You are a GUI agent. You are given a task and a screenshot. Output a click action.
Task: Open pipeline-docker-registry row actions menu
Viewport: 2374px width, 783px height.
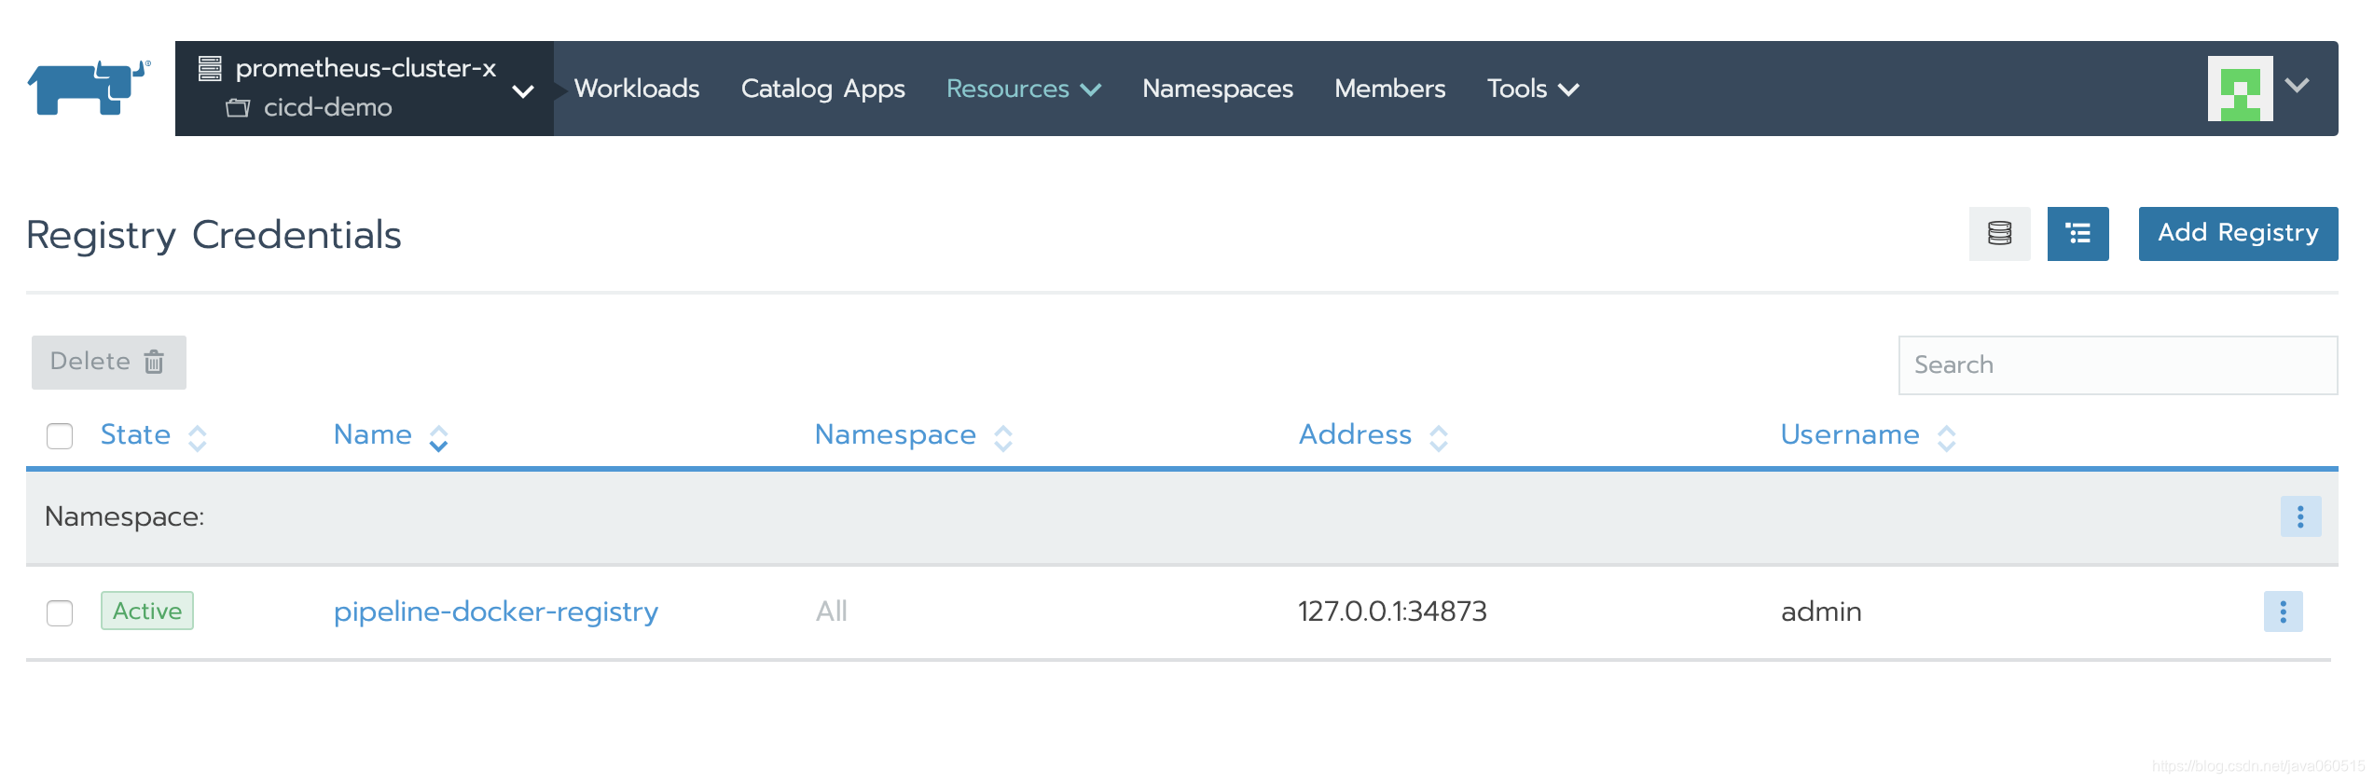tap(2283, 611)
